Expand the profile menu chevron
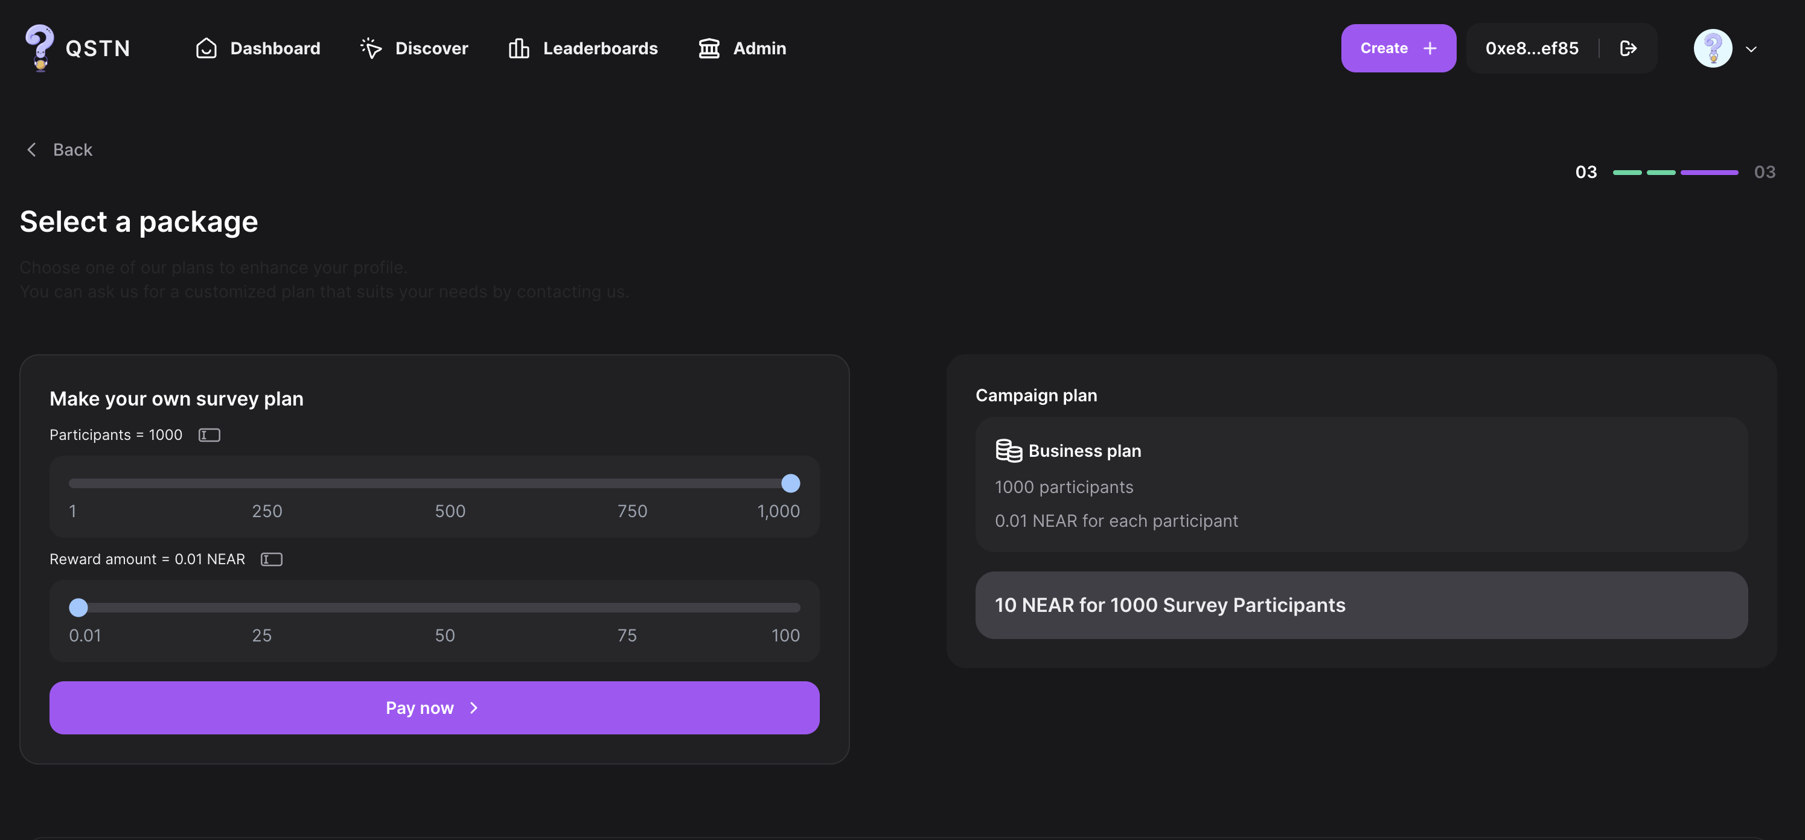Screen dimensions: 1805x840 (1751, 49)
